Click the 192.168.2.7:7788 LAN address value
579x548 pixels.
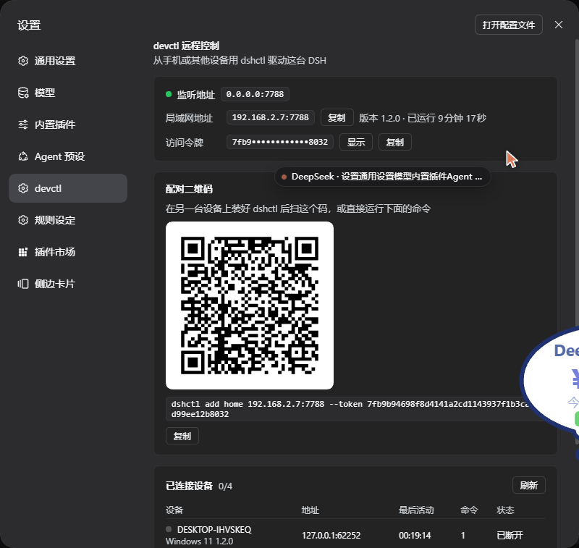(270, 117)
